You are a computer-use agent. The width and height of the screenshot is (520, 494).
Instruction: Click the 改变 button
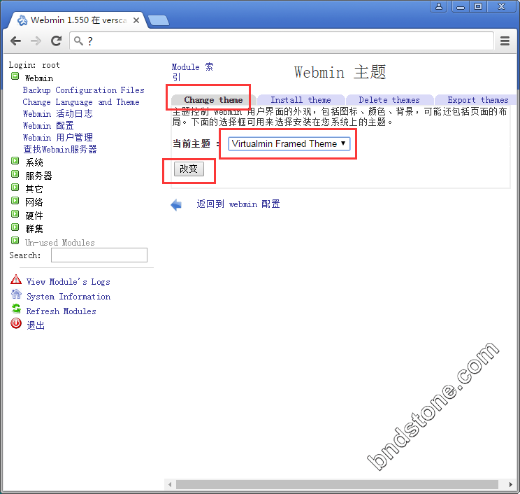tap(189, 169)
